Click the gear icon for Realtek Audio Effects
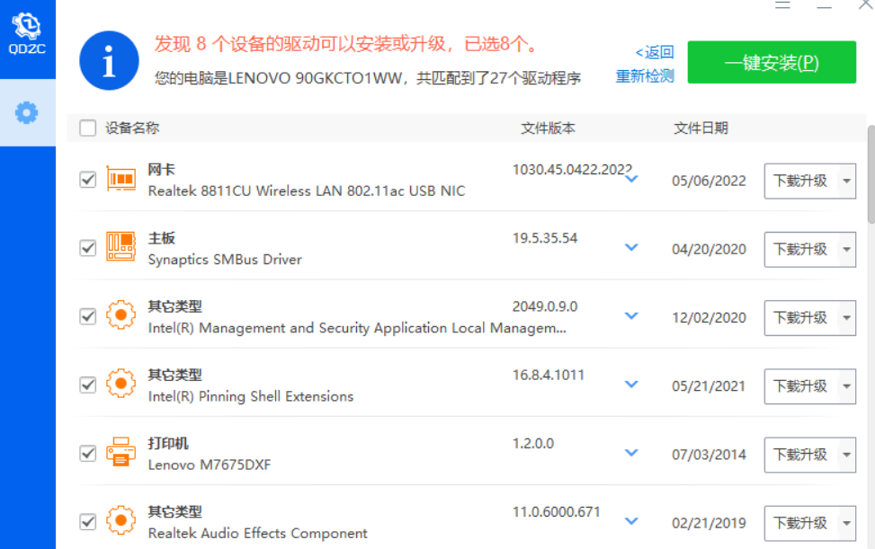The width and height of the screenshot is (875, 549). 121,521
